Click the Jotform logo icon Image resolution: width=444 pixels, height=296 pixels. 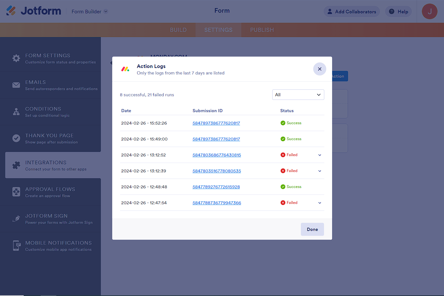(11, 11)
